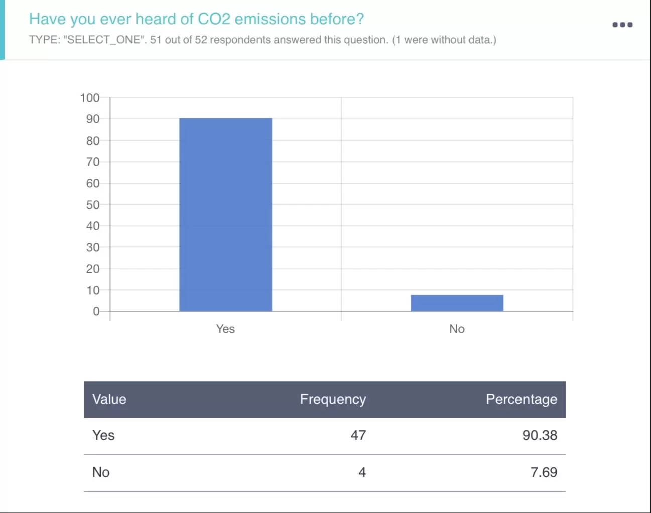Click the frequency value 4
651x513 pixels.
point(362,472)
